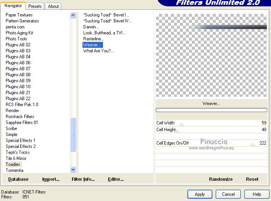Select the Navigator tab
271x201 pixels.
click(13, 6)
